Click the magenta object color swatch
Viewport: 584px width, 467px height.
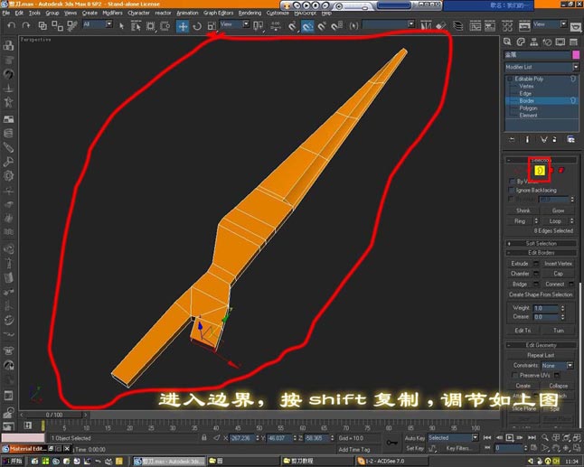point(576,55)
